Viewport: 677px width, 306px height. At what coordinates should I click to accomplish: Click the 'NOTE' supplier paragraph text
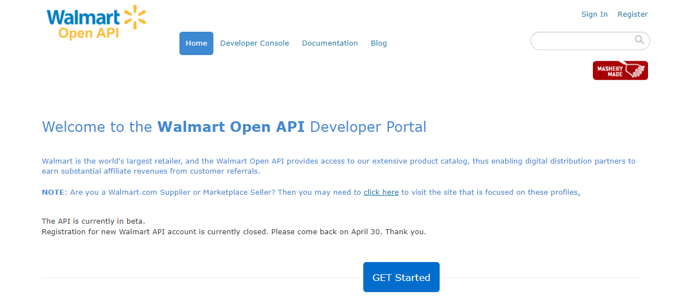311,193
